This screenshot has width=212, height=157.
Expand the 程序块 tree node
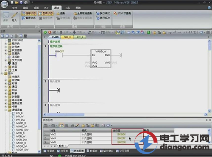[6, 44]
